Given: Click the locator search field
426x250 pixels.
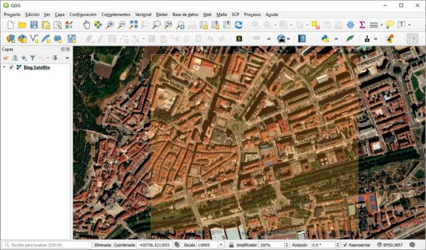Looking at the screenshot, I should (x=47, y=245).
